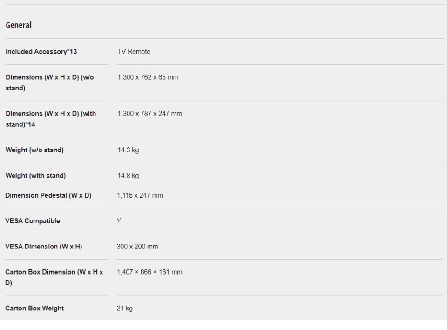This screenshot has width=447, height=330.
Task: Click the Carton Box Dimension label
Action: click(54, 277)
